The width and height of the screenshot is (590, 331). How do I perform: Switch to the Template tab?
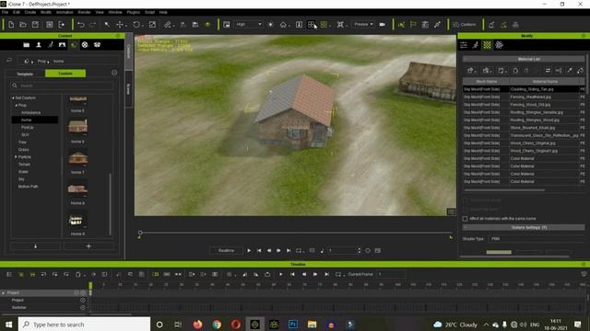click(x=25, y=74)
